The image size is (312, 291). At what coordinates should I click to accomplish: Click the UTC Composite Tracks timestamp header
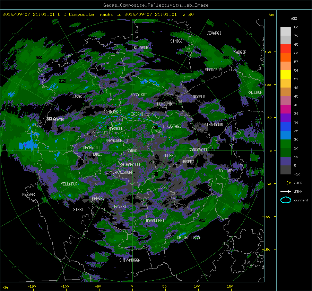tap(98, 15)
